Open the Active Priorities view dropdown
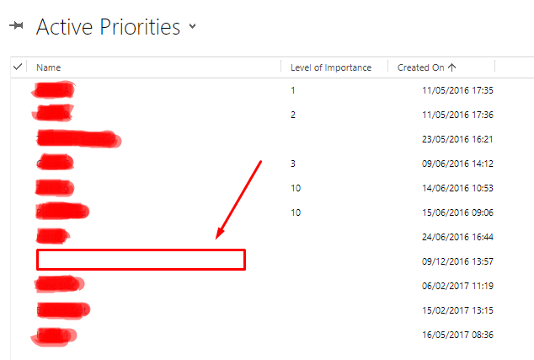The image size is (534, 360). pos(192,26)
